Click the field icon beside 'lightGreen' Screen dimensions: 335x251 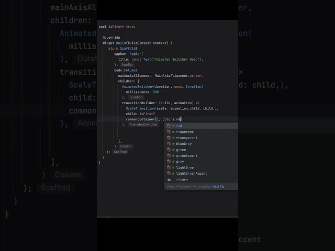coord(169,167)
